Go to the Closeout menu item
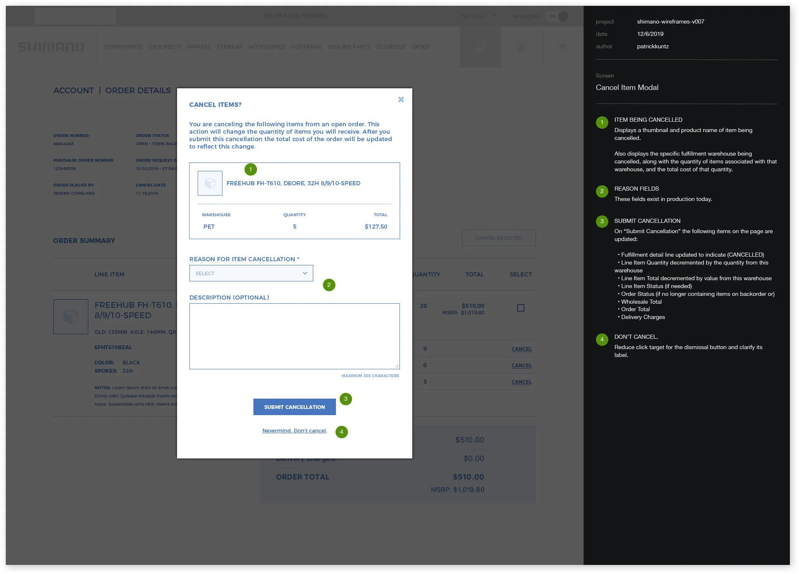Image resolution: width=799 pixels, height=574 pixels. click(x=390, y=47)
